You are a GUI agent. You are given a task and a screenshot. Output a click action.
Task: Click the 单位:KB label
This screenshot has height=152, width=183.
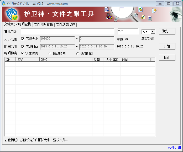122,39
